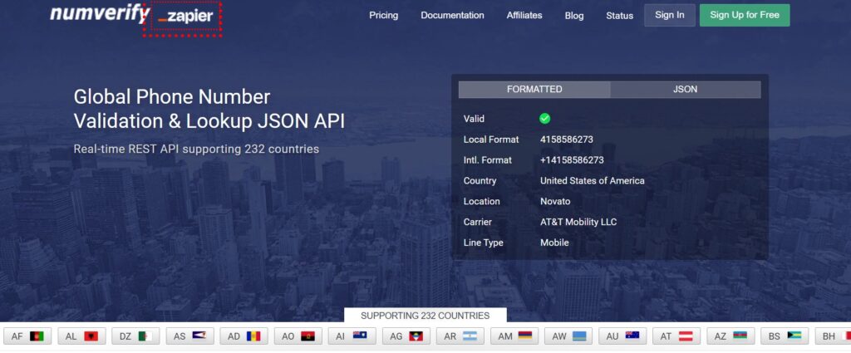
Task: Click the green Valid checkmark icon
Action: click(544, 119)
